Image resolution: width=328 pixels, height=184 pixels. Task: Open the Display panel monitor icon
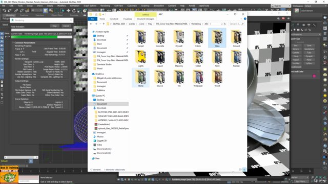point(309,25)
